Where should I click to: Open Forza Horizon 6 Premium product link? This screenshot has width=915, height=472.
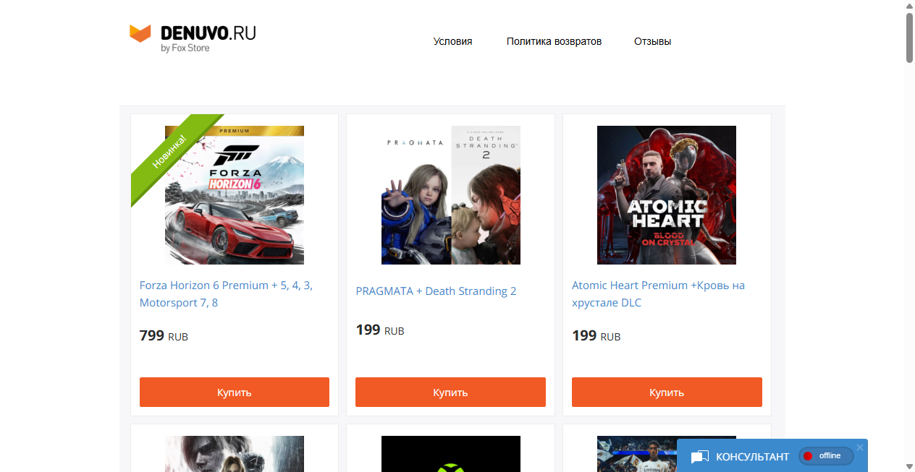(x=226, y=294)
